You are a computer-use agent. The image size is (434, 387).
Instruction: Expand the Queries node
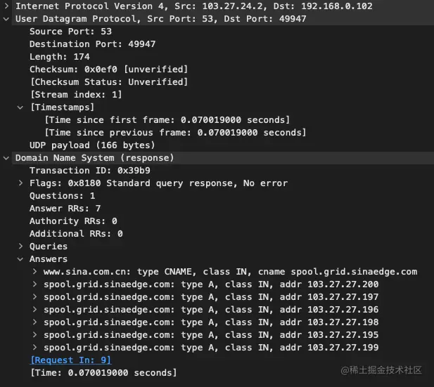click(20, 247)
